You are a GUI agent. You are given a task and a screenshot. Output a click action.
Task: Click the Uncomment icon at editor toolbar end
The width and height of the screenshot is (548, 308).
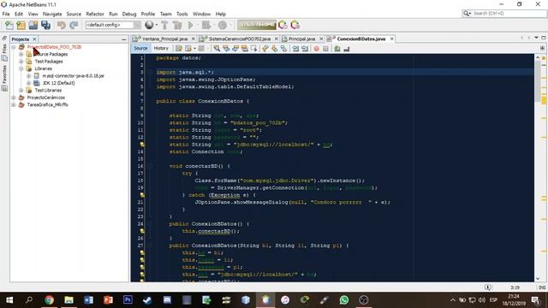click(347, 49)
